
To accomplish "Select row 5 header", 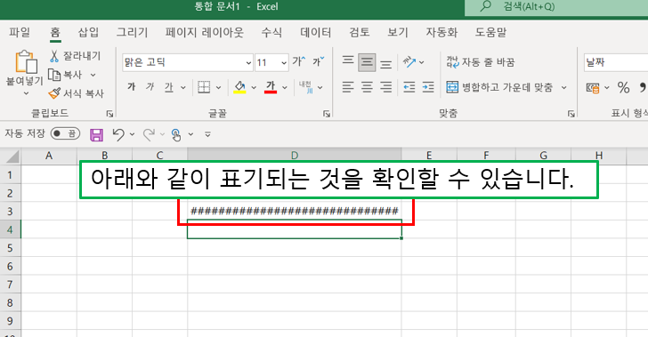I will click(x=11, y=248).
